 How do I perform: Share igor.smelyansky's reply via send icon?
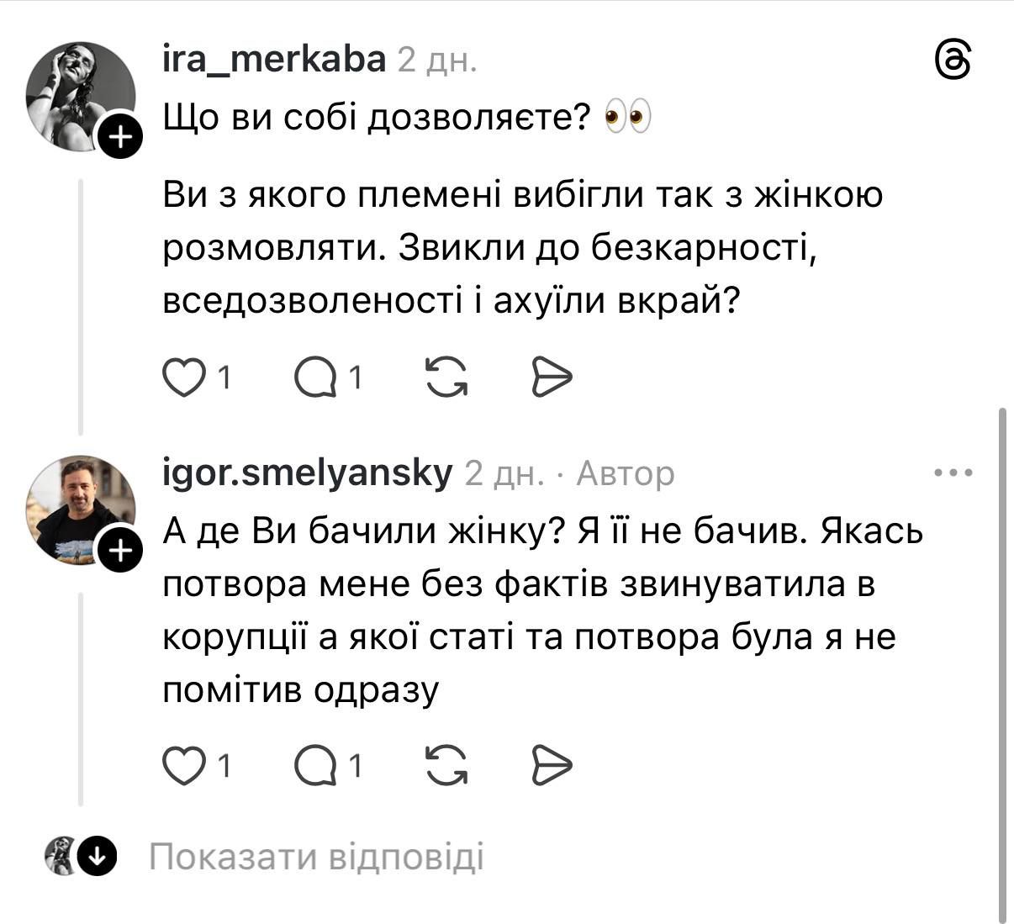coord(552,765)
